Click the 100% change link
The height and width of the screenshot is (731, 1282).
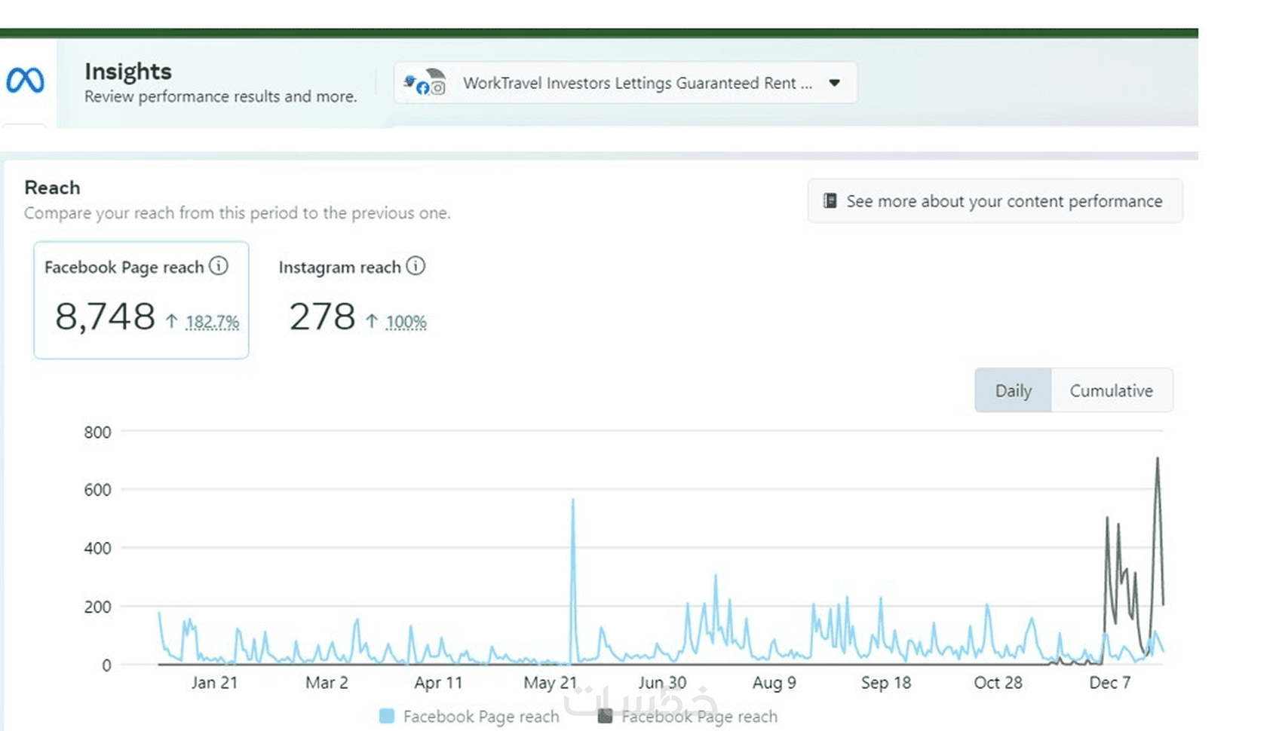pos(406,323)
